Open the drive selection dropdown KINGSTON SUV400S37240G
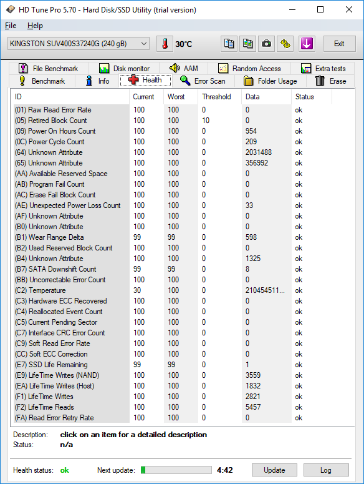The width and height of the screenshot is (364, 484). (79, 44)
